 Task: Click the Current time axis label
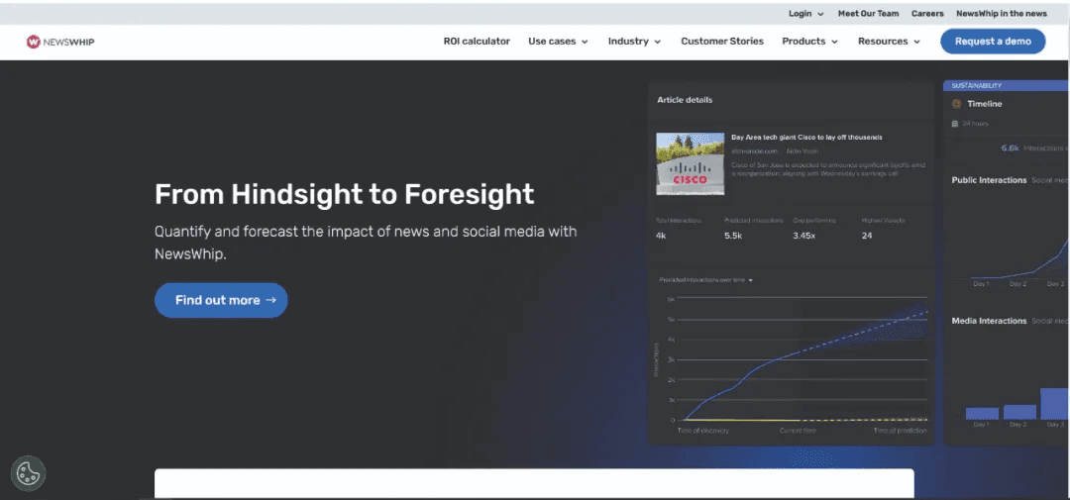point(798,431)
